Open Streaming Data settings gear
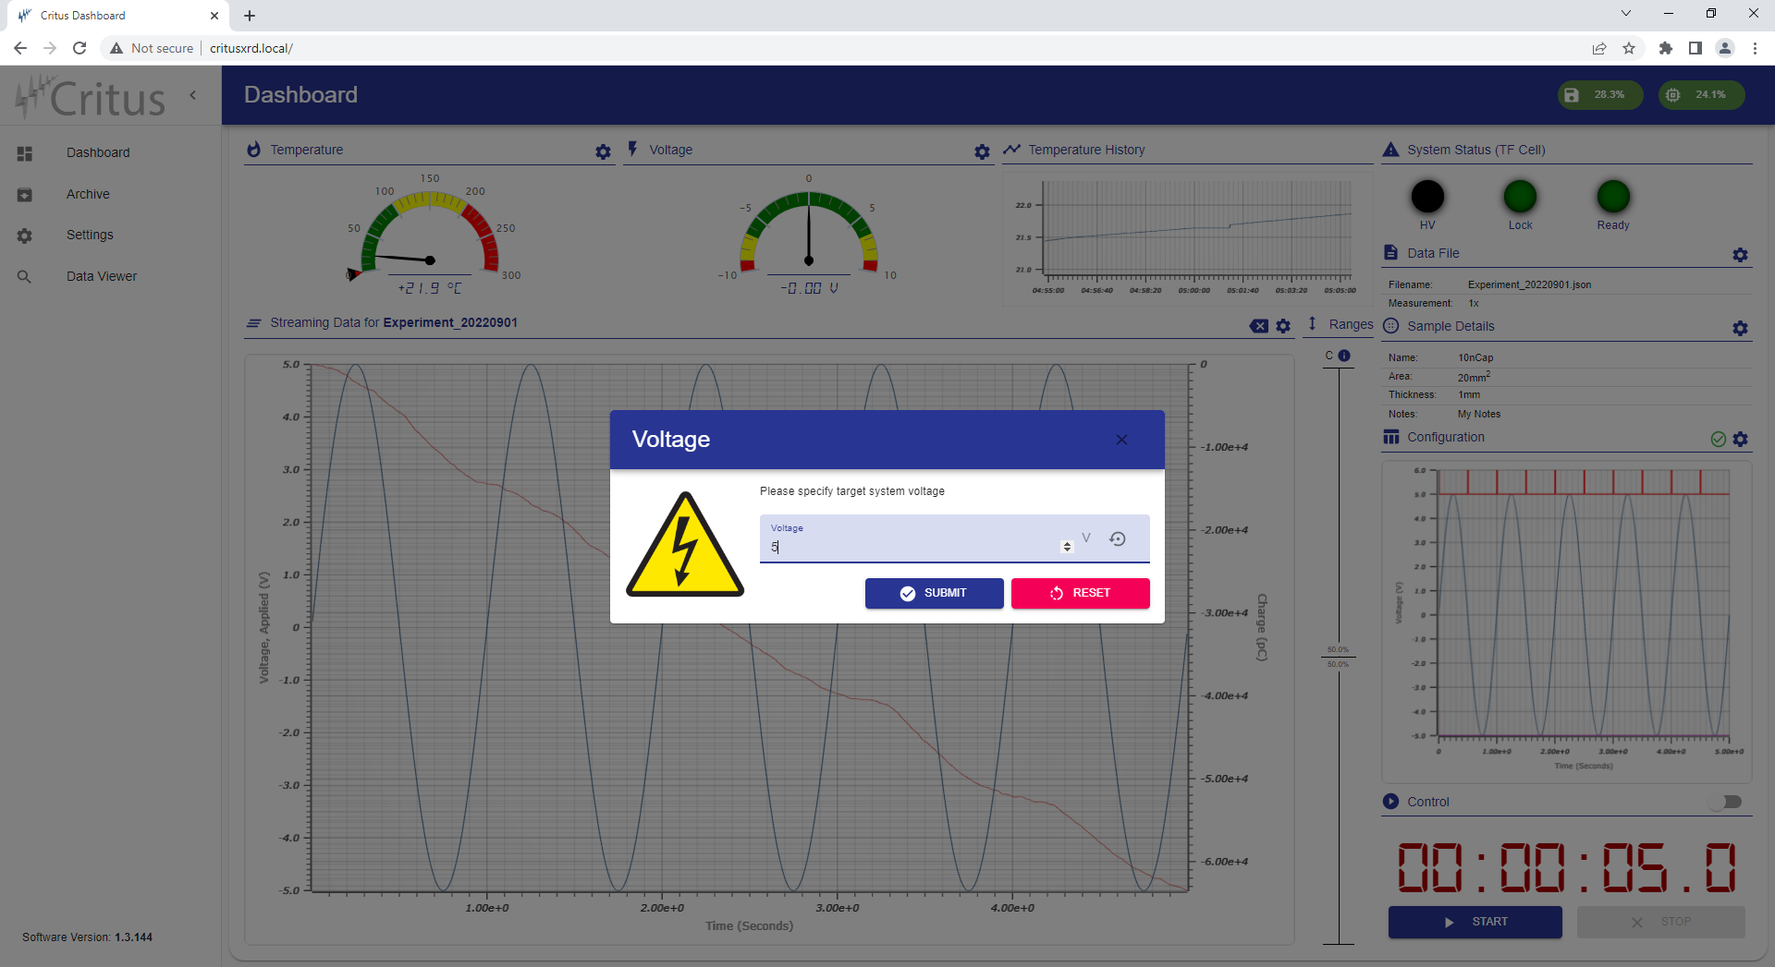The height and width of the screenshot is (967, 1775). (1283, 326)
